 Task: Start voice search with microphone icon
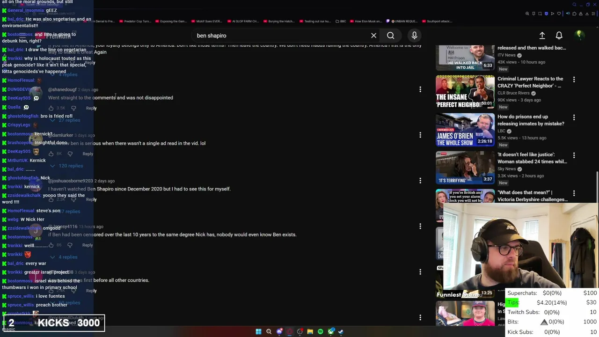pos(414,36)
